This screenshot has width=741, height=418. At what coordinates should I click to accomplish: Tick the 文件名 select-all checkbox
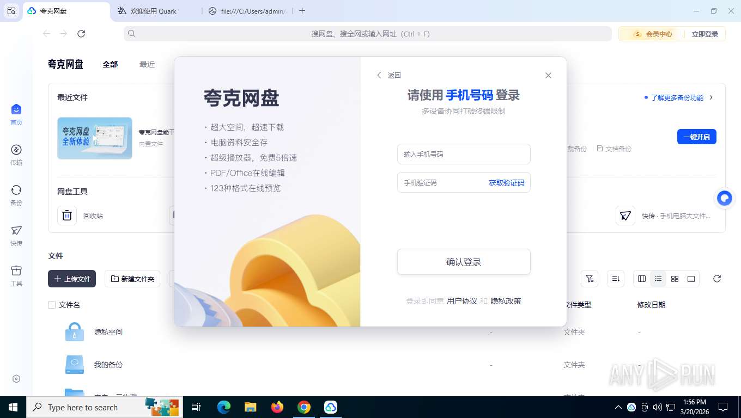tap(52, 305)
